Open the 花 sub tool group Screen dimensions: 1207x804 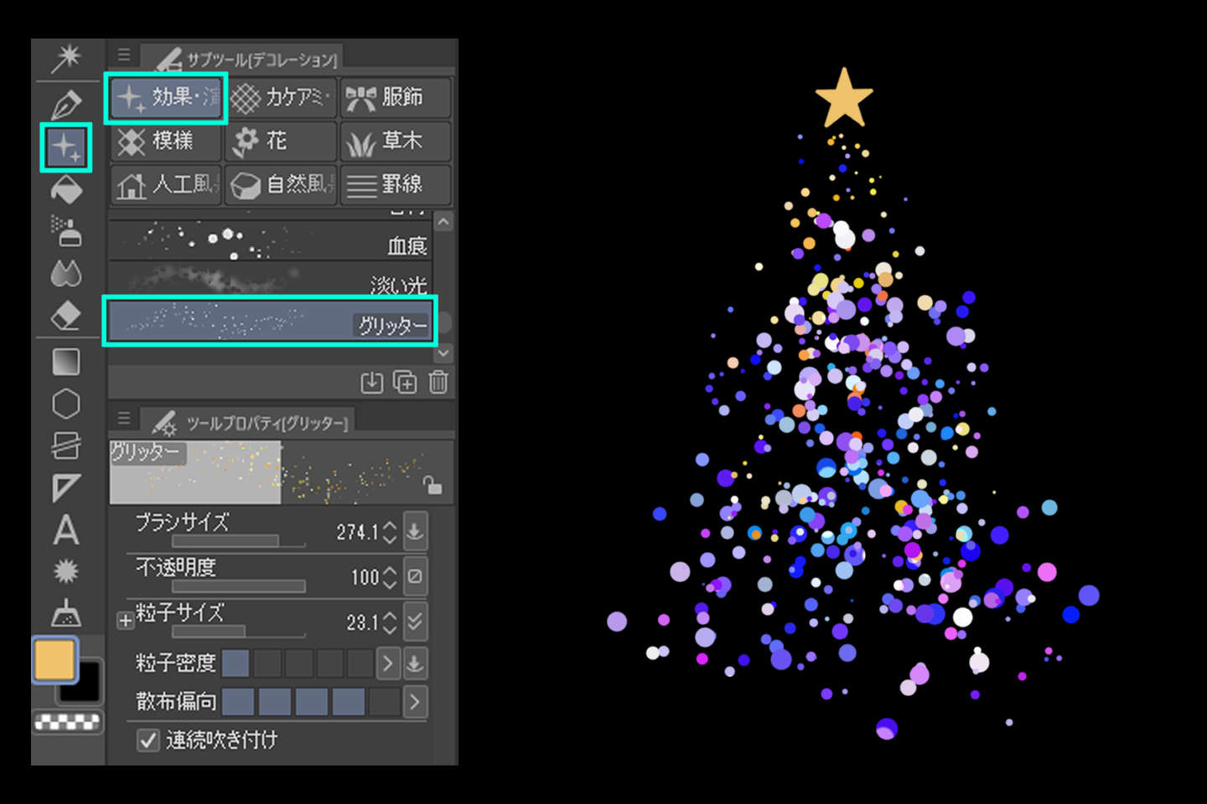[x=280, y=141]
